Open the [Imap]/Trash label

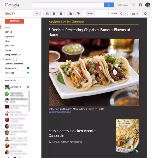coord(13,55)
